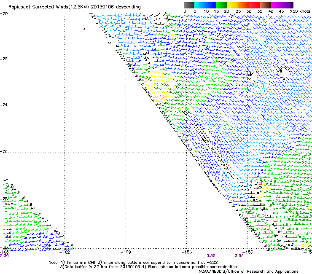Click the "-156" longitude axis label

pyautogui.click(x=187, y=252)
